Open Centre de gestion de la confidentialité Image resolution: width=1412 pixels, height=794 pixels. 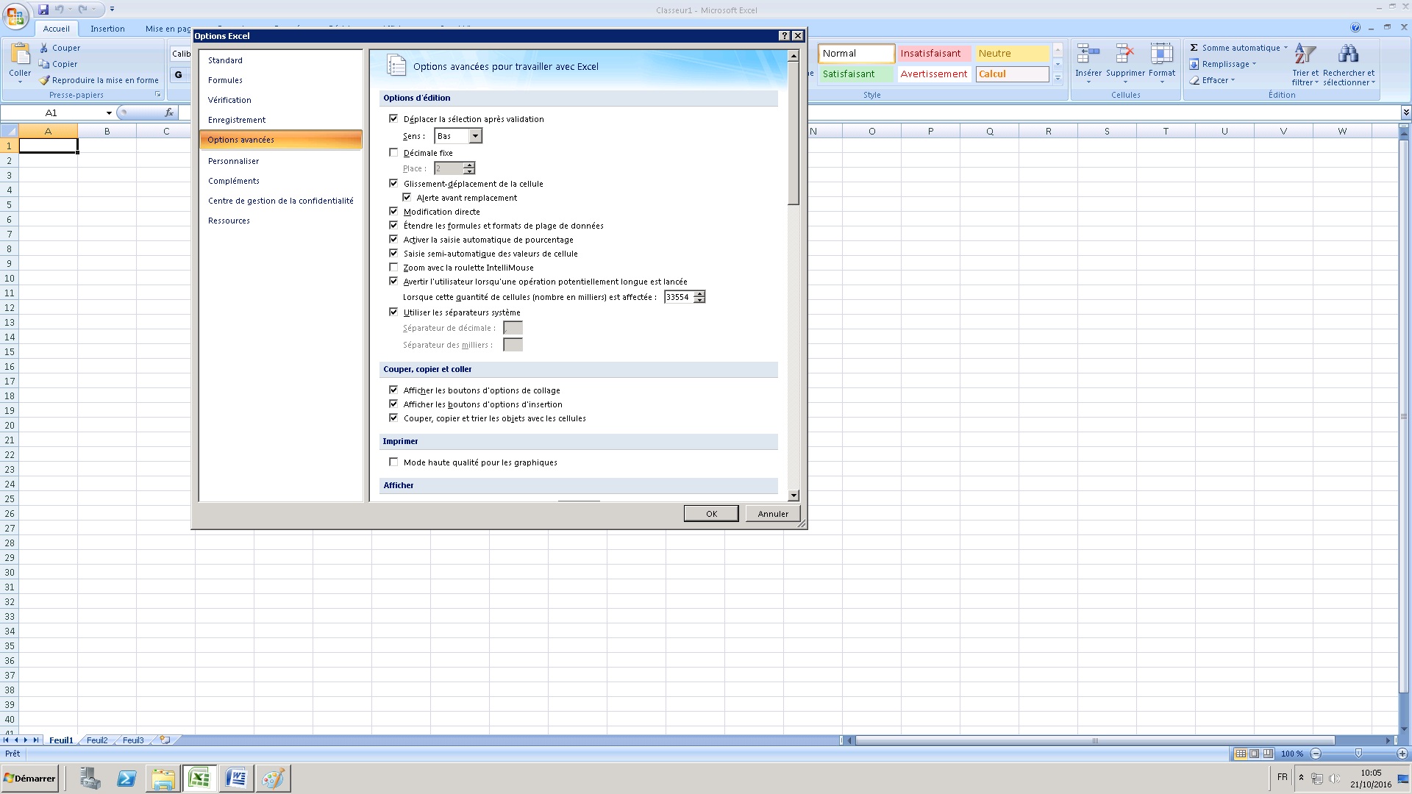(280, 201)
